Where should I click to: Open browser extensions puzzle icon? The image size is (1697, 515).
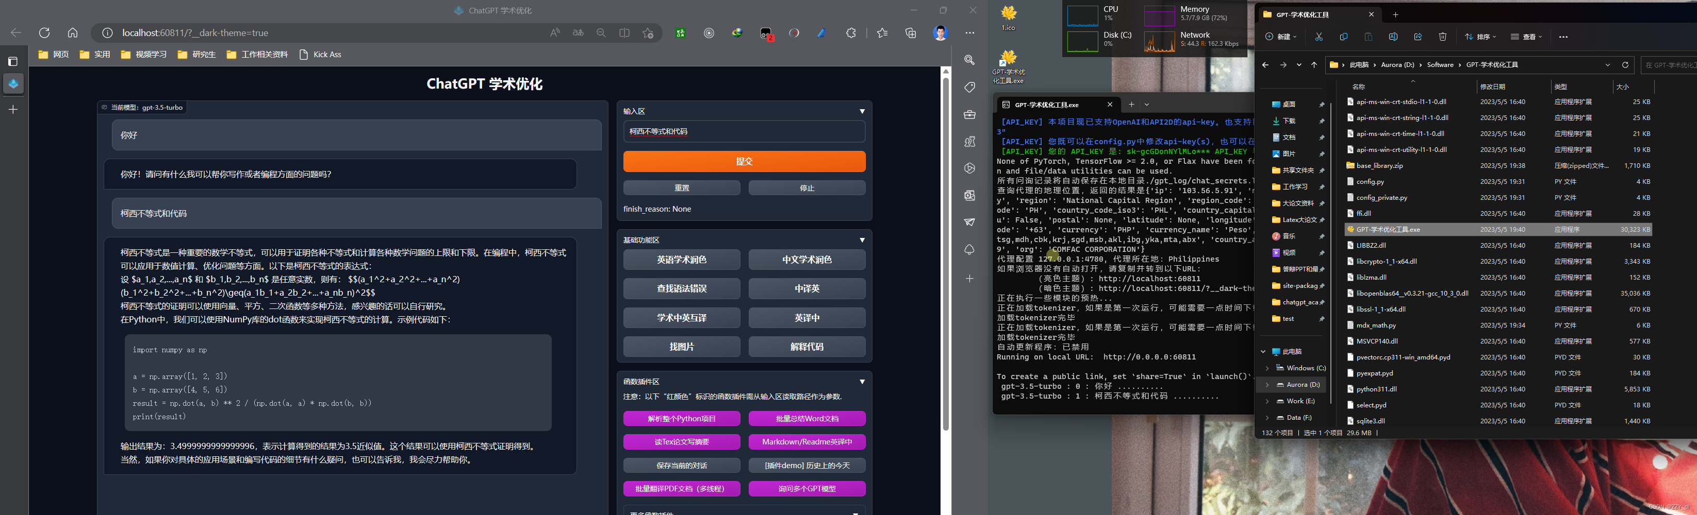pos(850,33)
